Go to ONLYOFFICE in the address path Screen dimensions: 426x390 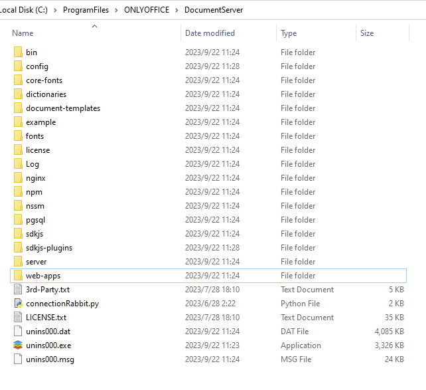tap(147, 10)
